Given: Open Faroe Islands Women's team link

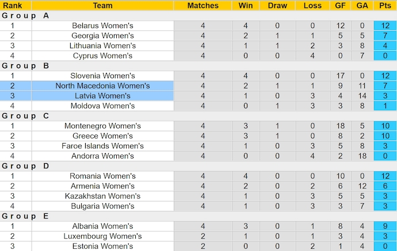Looking at the screenshot, I should tap(102, 146).
